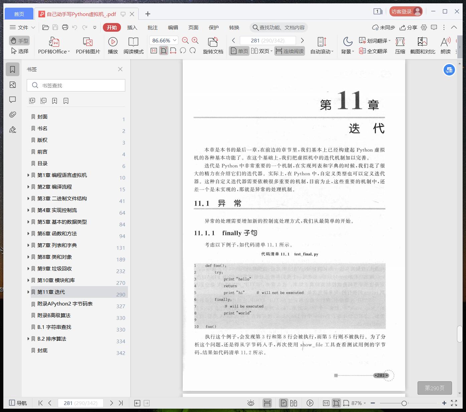Open a new tab with plus button

[148, 14]
